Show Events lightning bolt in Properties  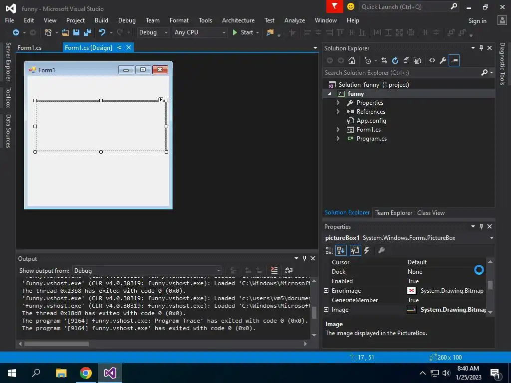[367, 250]
